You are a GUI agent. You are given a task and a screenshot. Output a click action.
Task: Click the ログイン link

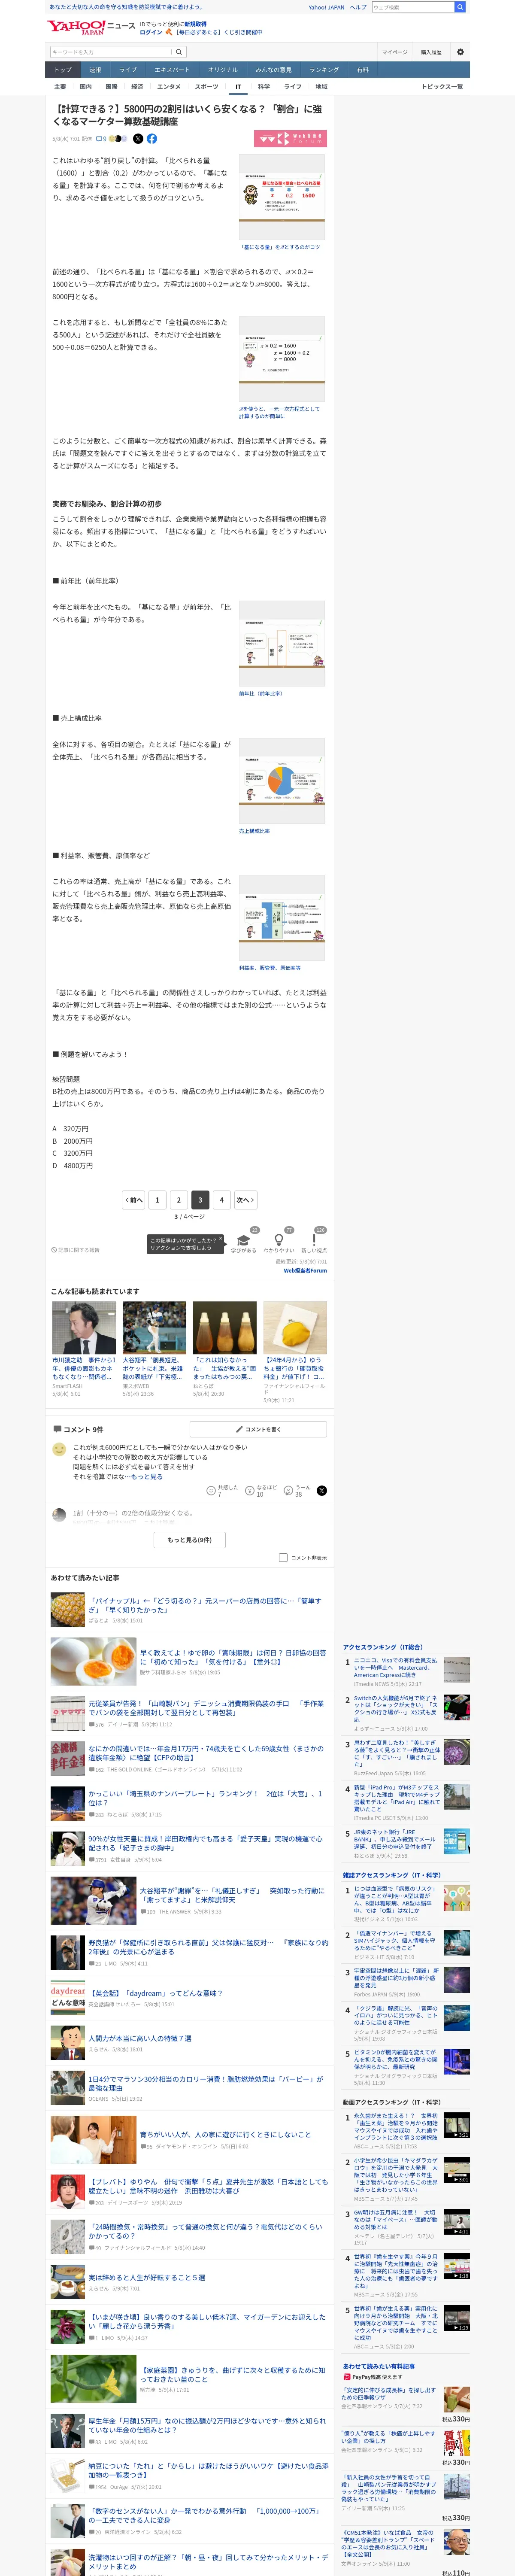(151, 32)
